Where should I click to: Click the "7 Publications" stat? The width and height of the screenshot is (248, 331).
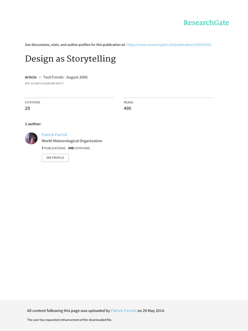pyautogui.click(x=54, y=148)
